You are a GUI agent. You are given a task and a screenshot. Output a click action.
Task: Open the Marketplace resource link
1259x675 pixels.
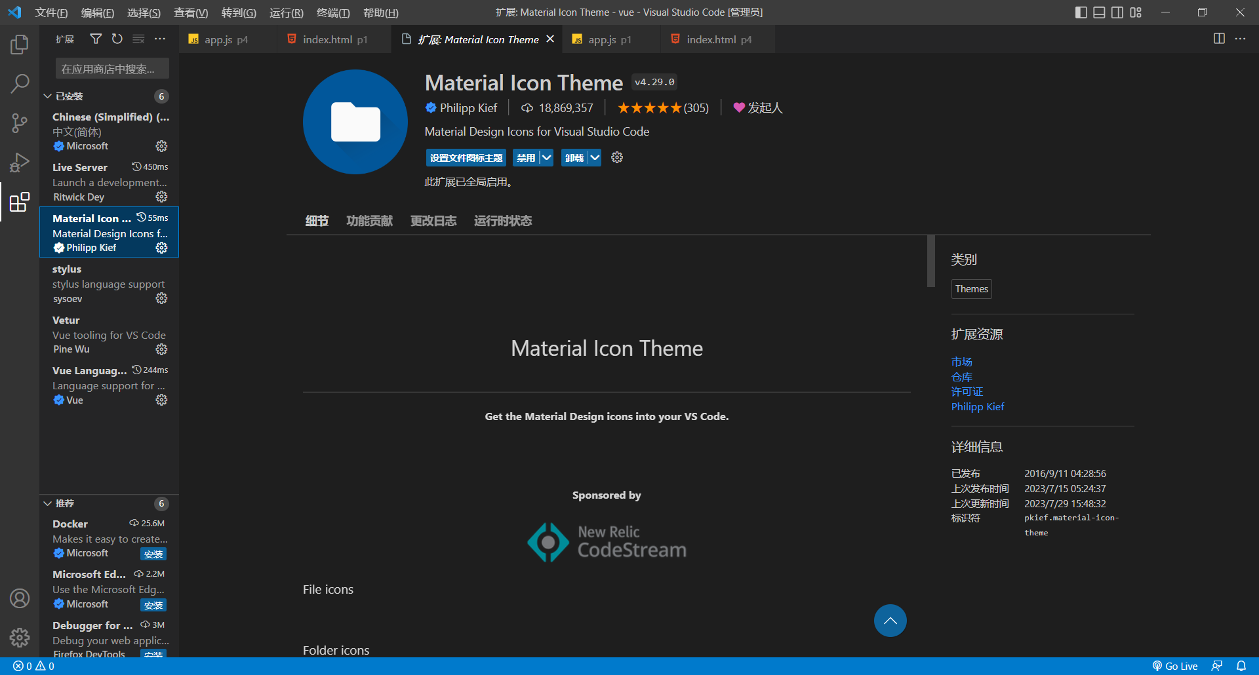click(962, 362)
